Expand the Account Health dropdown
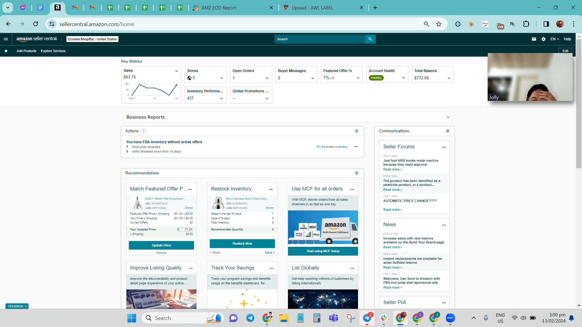This screenshot has height=327, width=582. [x=403, y=78]
